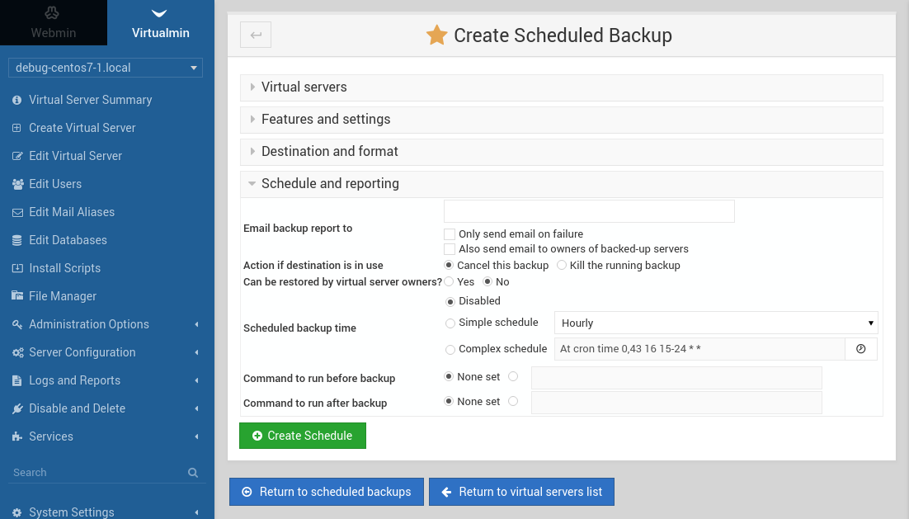Screen dimensions: 909x519
Task: Check Also send email to owners option
Action: coord(450,249)
